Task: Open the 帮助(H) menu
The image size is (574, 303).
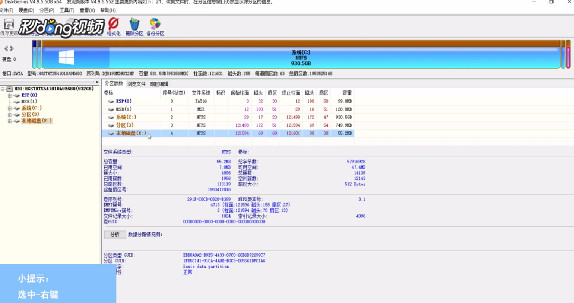Action: point(108,10)
